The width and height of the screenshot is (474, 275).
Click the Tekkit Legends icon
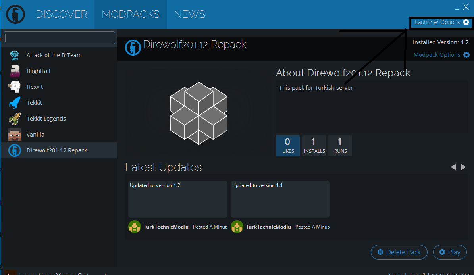[x=15, y=119]
